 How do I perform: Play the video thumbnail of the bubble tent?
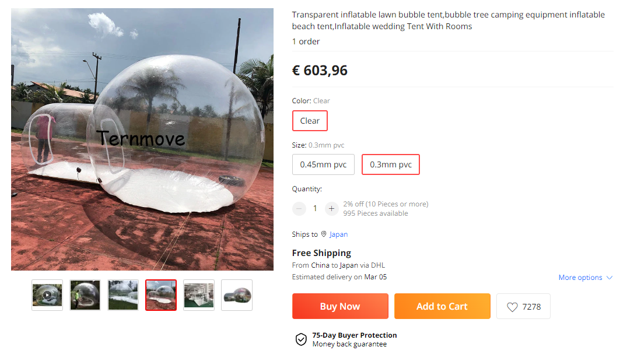[x=47, y=295]
